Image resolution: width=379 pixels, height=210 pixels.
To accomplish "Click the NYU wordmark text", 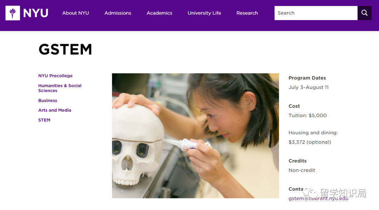I will pyautogui.click(x=35, y=13).
